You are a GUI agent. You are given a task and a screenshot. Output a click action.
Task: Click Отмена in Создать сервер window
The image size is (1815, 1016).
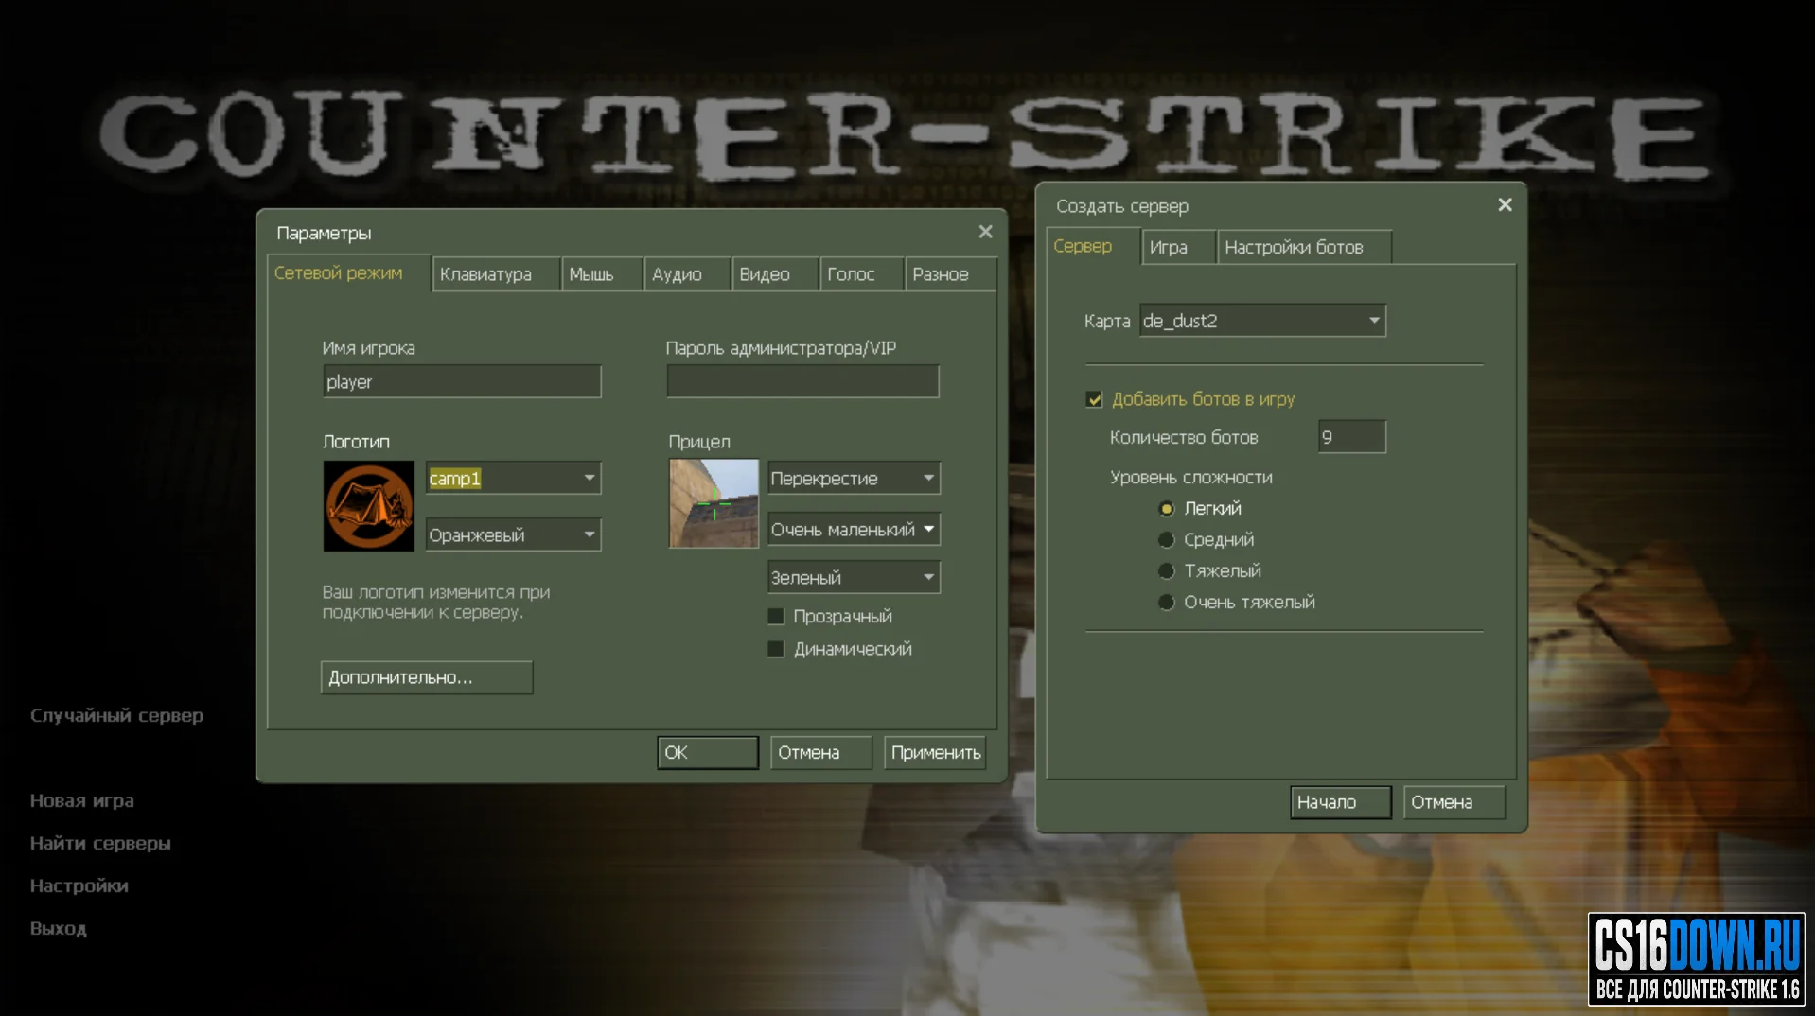tap(1454, 802)
